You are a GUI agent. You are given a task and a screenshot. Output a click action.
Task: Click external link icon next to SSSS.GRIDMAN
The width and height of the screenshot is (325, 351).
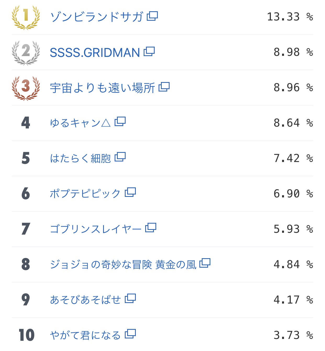coord(149,51)
